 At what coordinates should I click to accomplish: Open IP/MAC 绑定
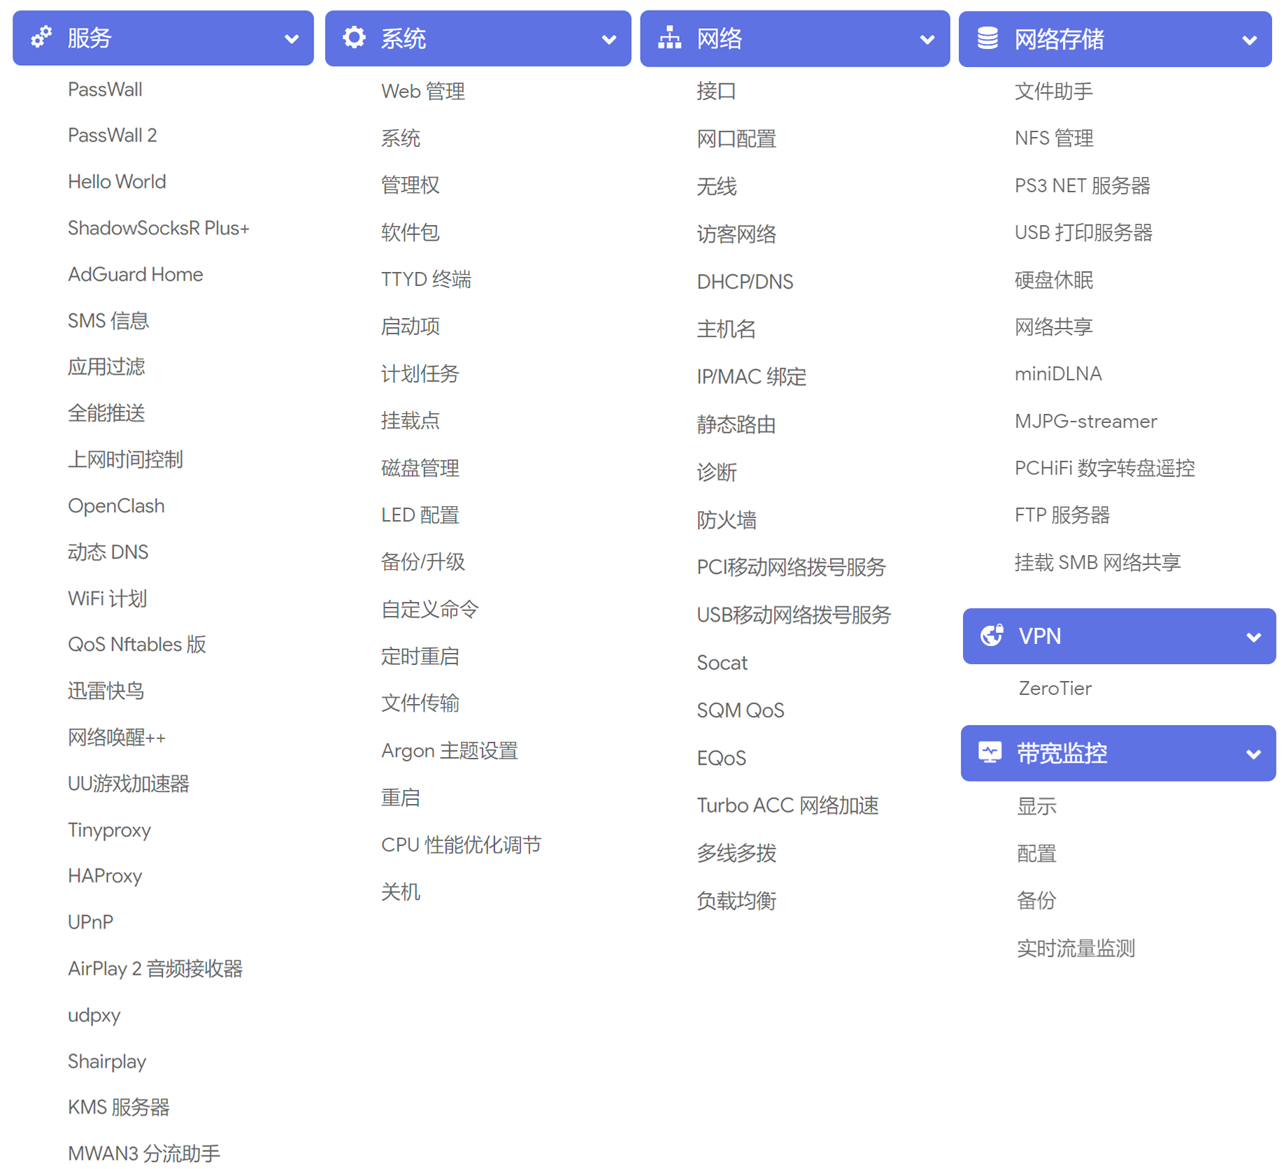point(751,376)
